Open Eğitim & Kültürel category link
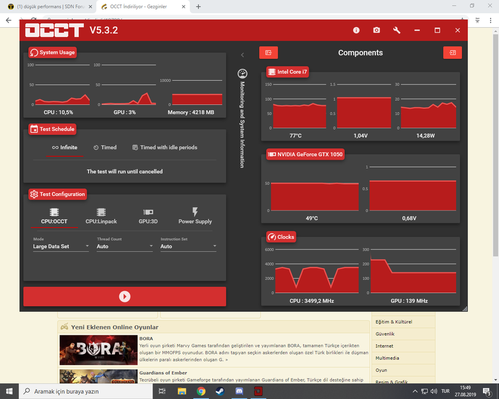 point(394,321)
